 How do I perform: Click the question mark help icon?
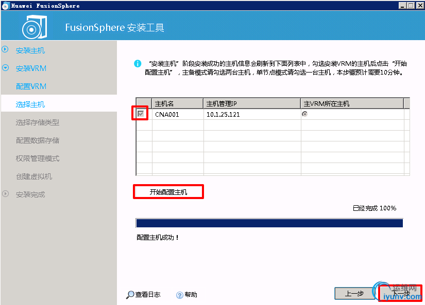(x=179, y=295)
